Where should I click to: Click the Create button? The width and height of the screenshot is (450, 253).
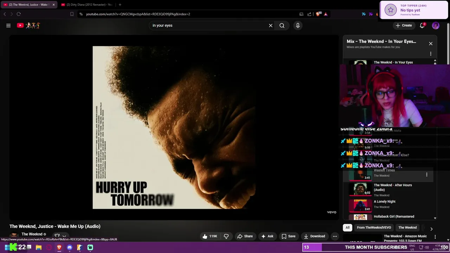tap(404, 25)
